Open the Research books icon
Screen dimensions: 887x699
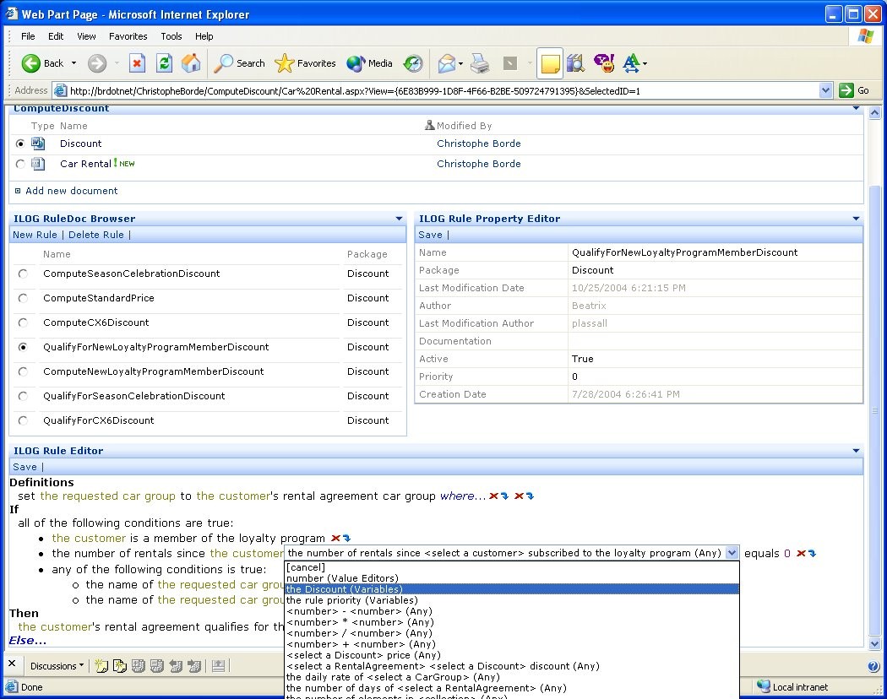pyautogui.click(x=575, y=63)
